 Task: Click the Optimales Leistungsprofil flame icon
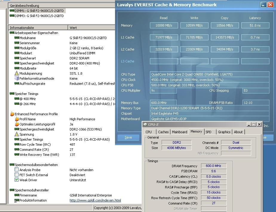point(17,124)
